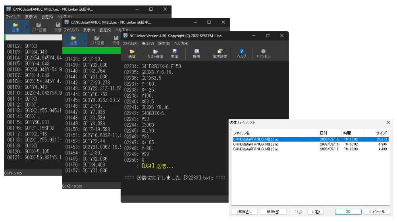
Task: Click 送信は完了しました [32283] byte message
Action: (175, 178)
